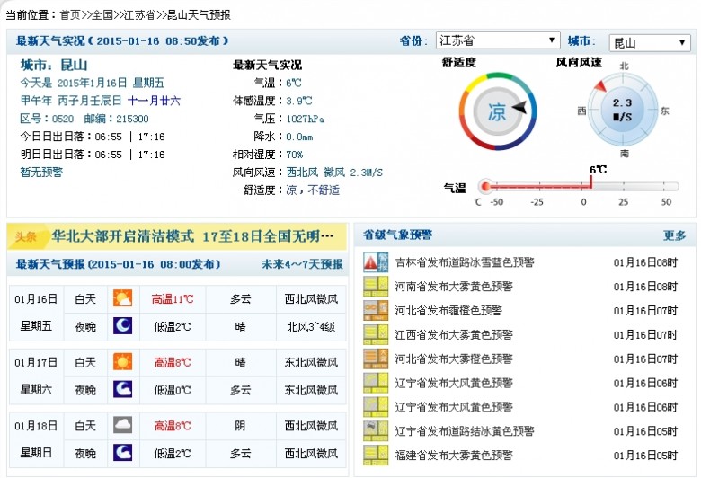Viewport: 701px width, 478px height.
Task: Open the 未来4~7天预报 forecast link
Action: [302, 264]
